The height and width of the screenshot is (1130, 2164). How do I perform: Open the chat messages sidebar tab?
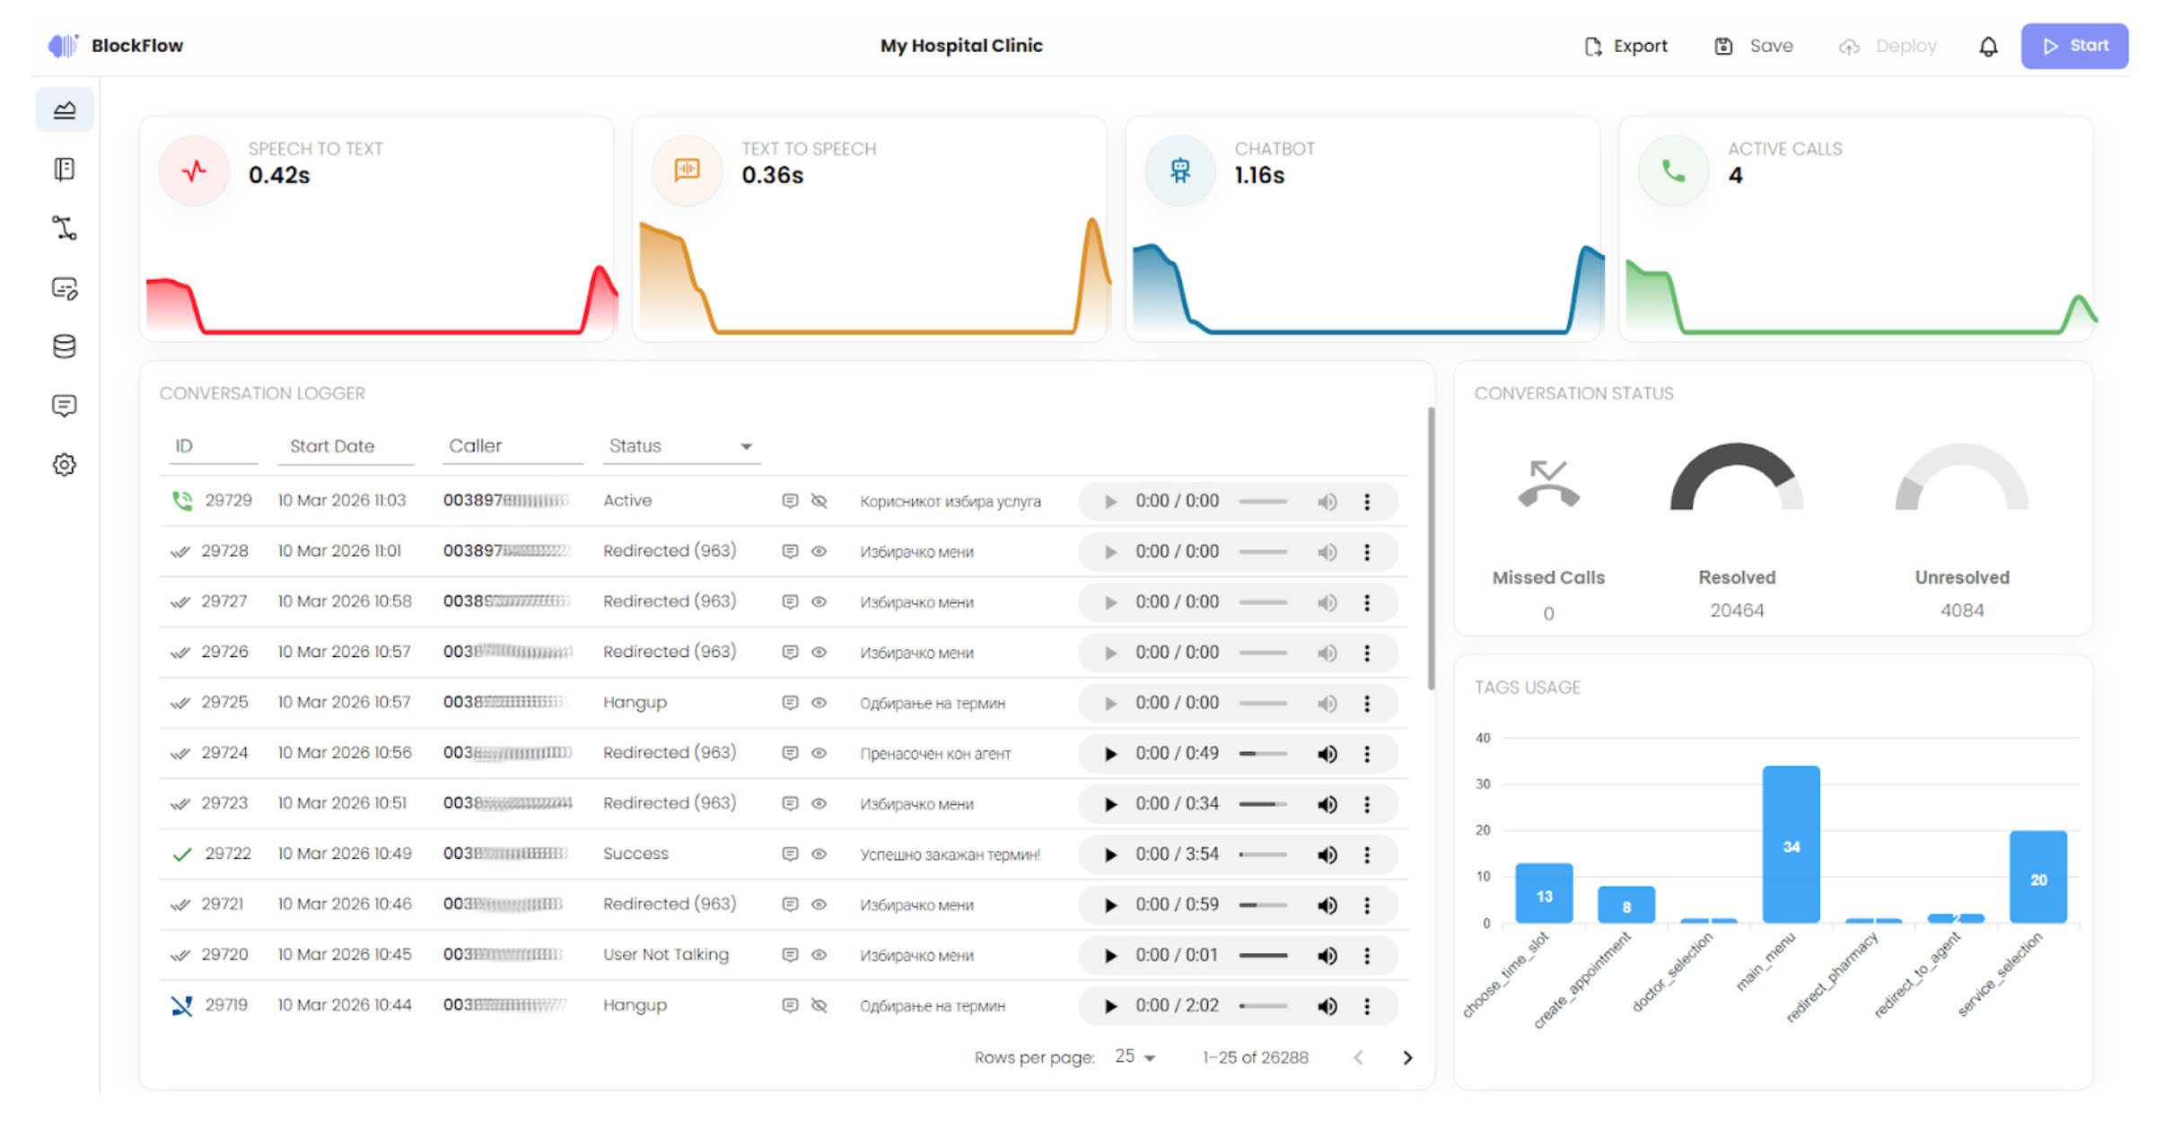(64, 406)
